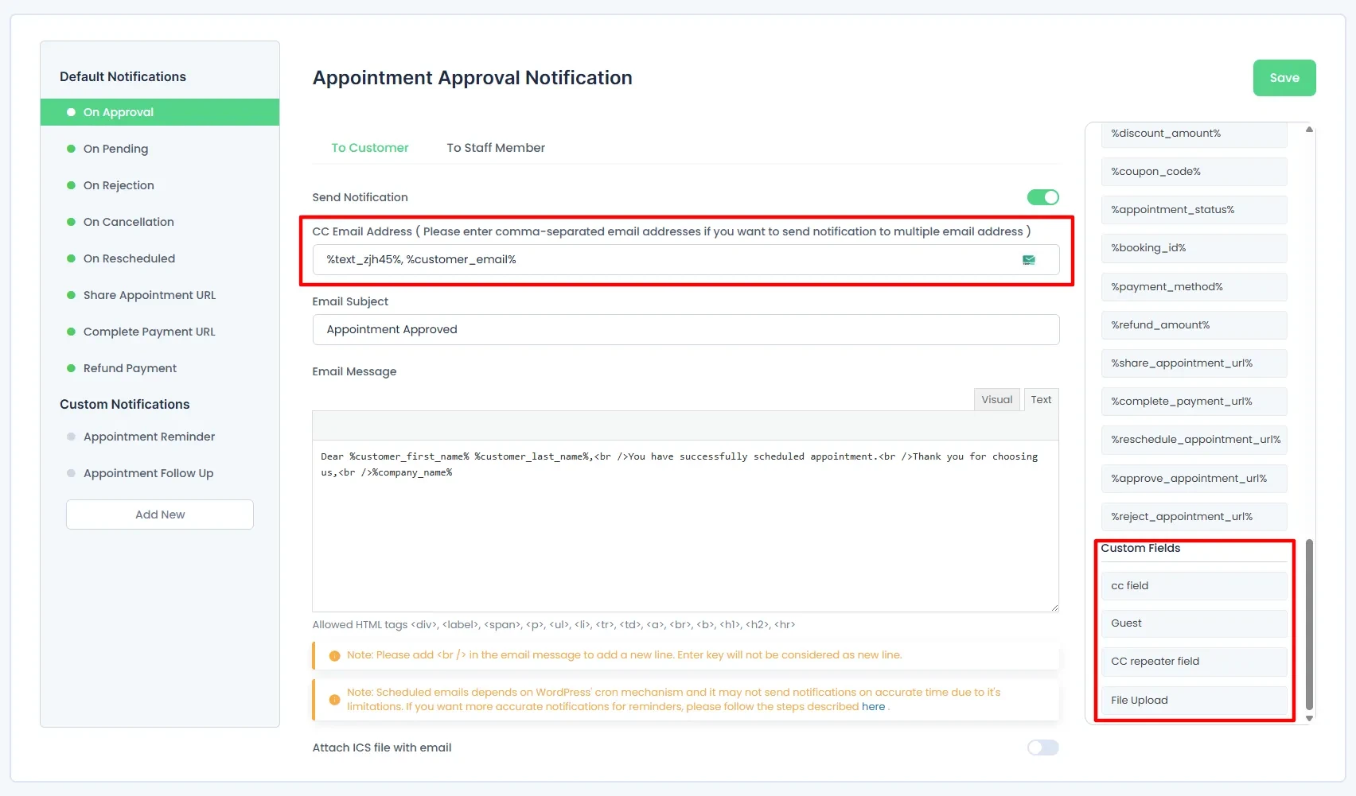Click the placeholder list scroll-down arrow
This screenshot has width=1356, height=796.
pyautogui.click(x=1309, y=718)
